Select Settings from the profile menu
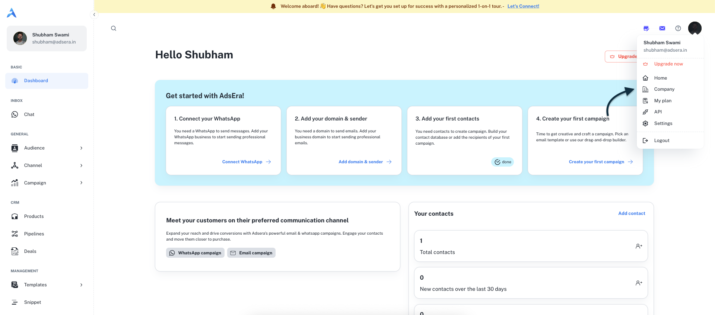This screenshot has height=315, width=715. [663, 123]
